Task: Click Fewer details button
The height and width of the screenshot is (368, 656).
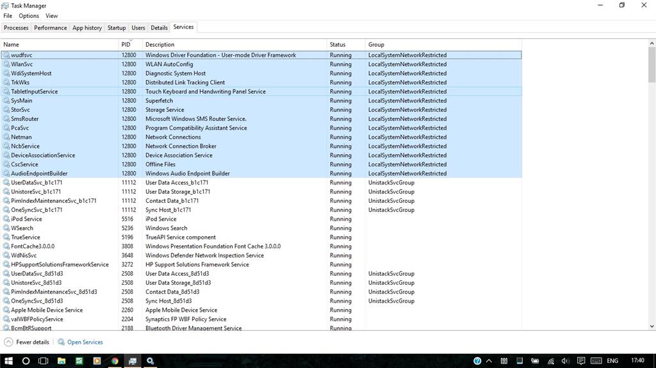Action: point(27,342)
